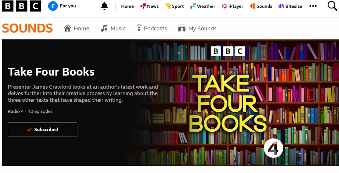Open the search magnifier icon
This screenshot has height=173, width=339.
click(332, 6)
